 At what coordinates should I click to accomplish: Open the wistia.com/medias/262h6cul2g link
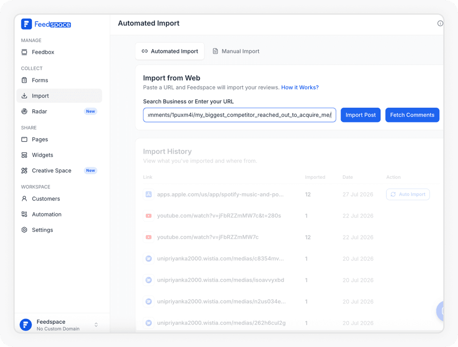coord(221,323)
